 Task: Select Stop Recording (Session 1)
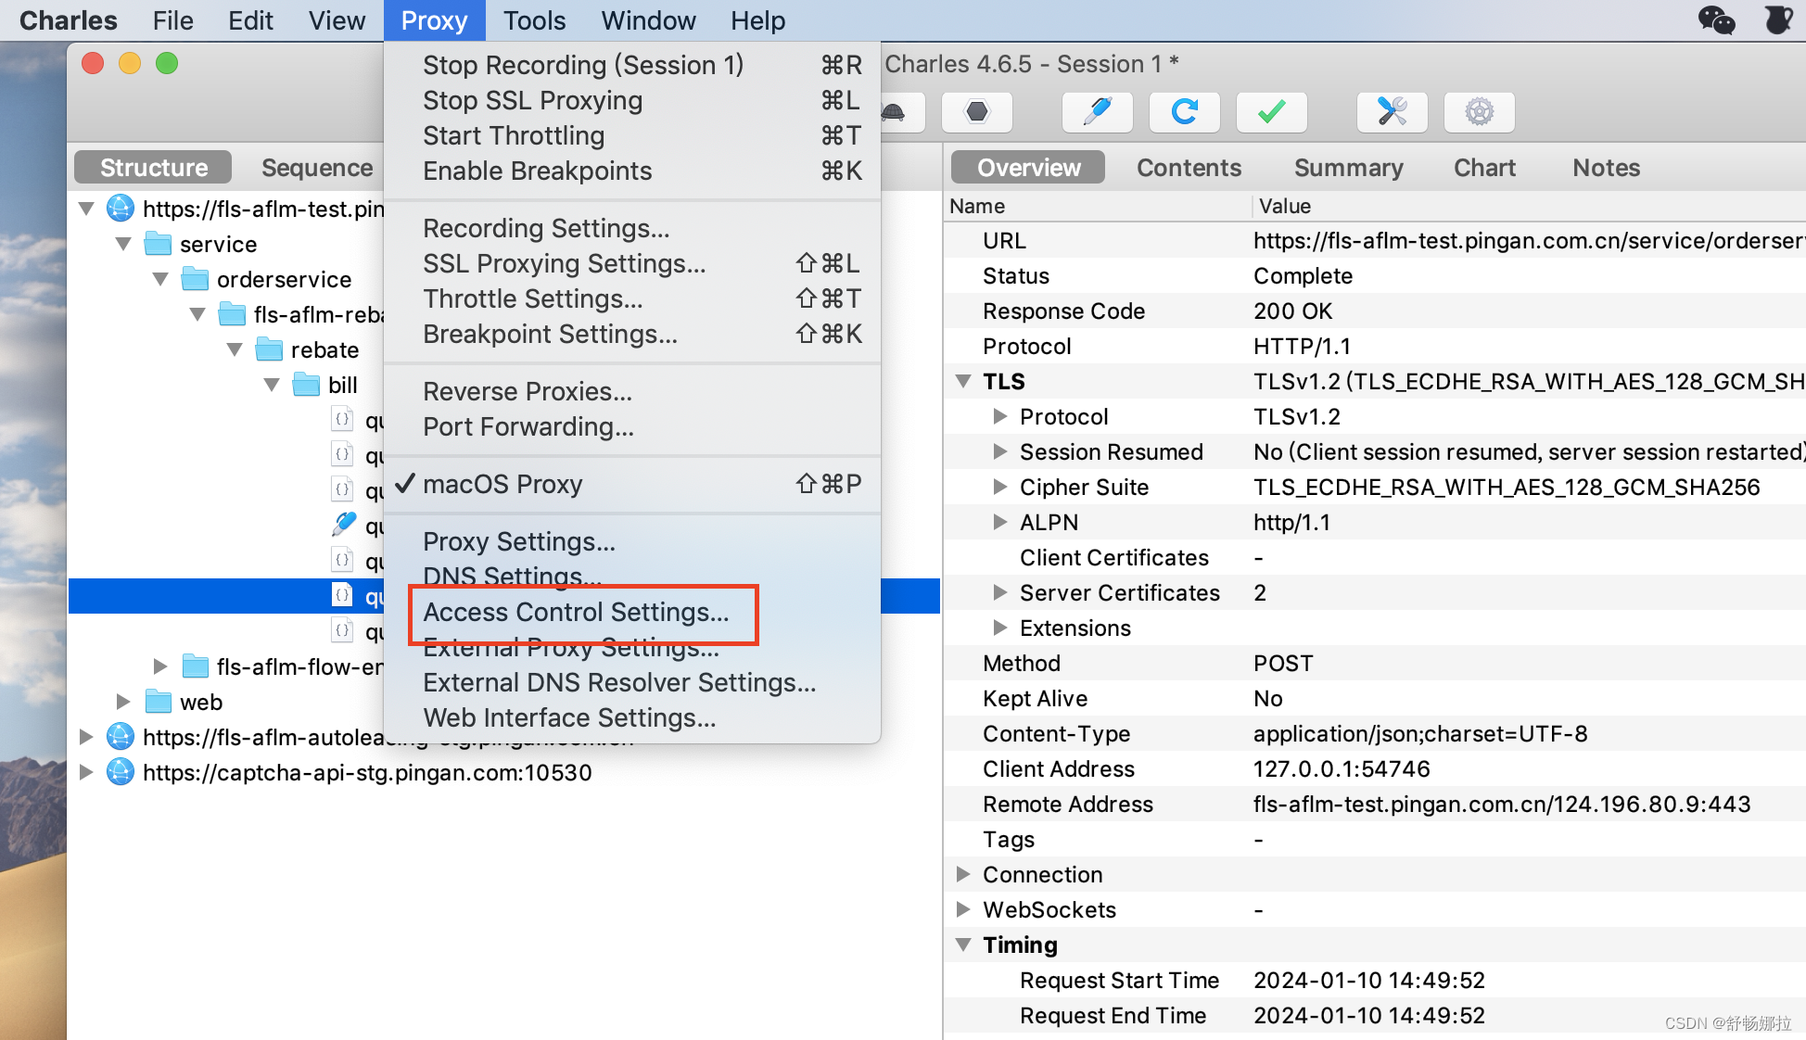631,65
